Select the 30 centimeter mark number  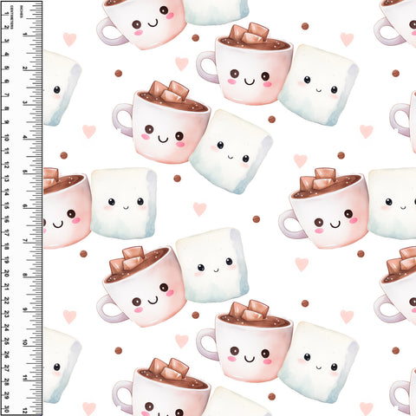coord(6,409)
